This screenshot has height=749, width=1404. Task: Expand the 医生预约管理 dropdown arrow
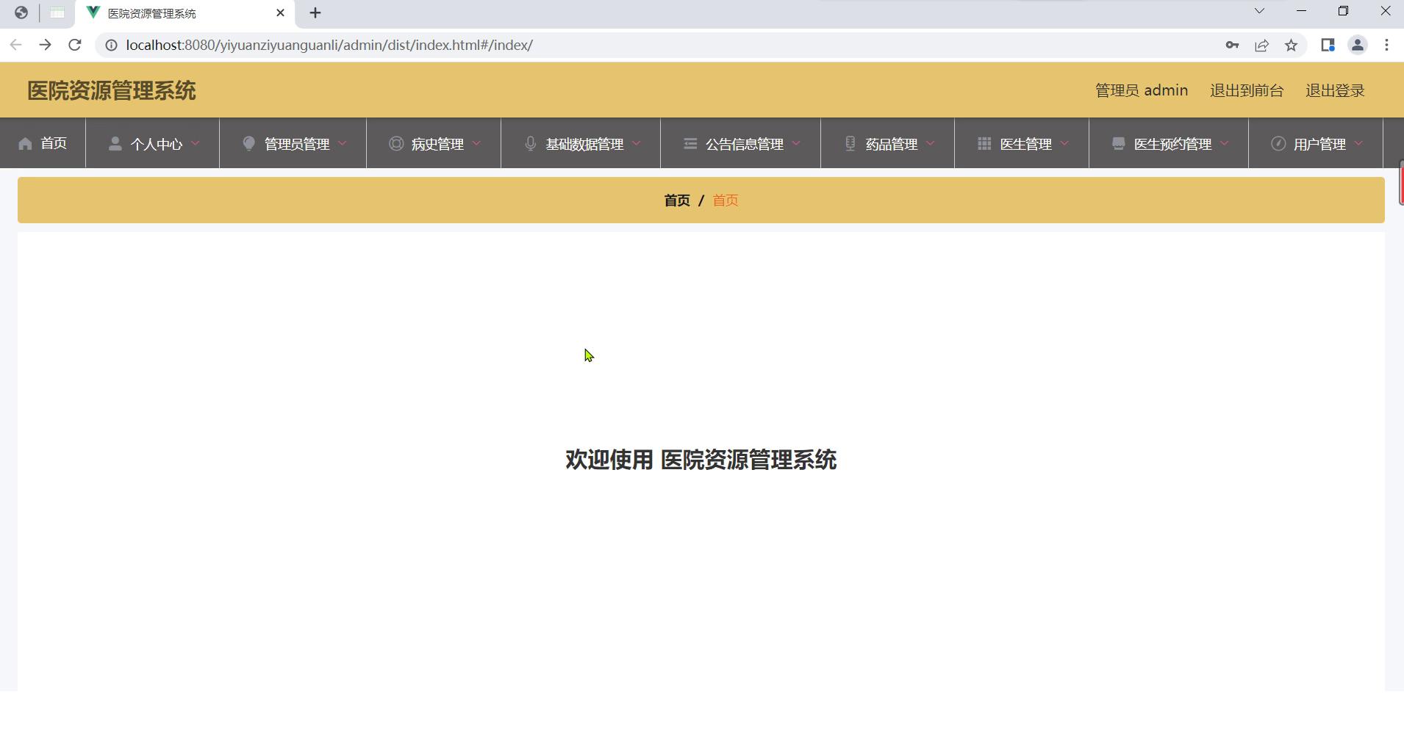click(1225, 143)
